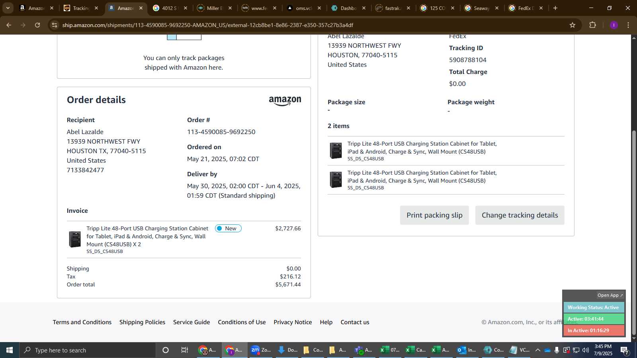Image resolution: width=637 pixels, height=358 pixels.
Task: Open site information icon in address bar
Action: click(55, 25)
